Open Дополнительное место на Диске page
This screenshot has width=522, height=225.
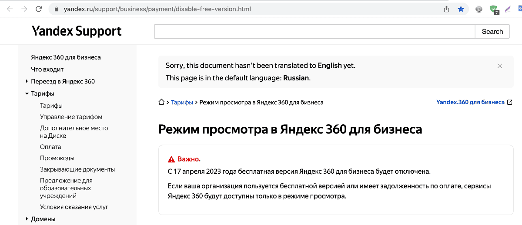[x=74, y=132]
